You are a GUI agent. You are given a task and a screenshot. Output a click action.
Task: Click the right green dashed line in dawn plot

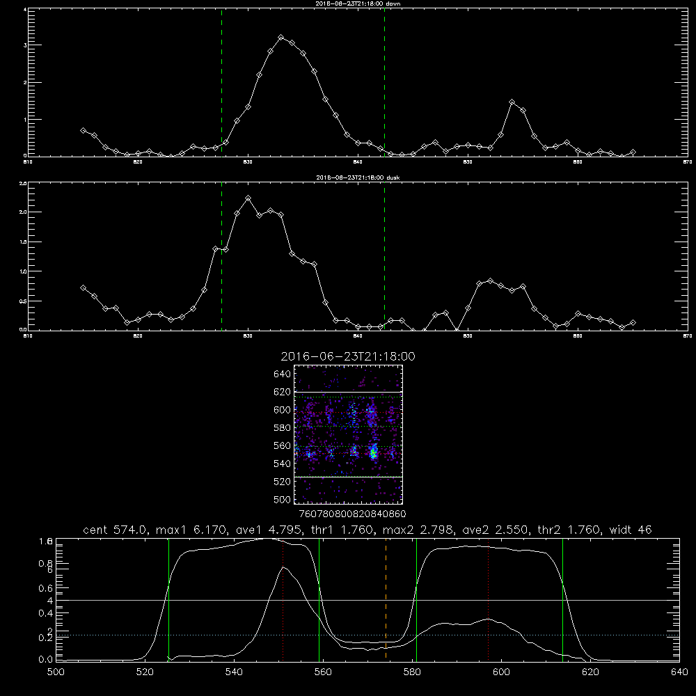coord(384,82)
